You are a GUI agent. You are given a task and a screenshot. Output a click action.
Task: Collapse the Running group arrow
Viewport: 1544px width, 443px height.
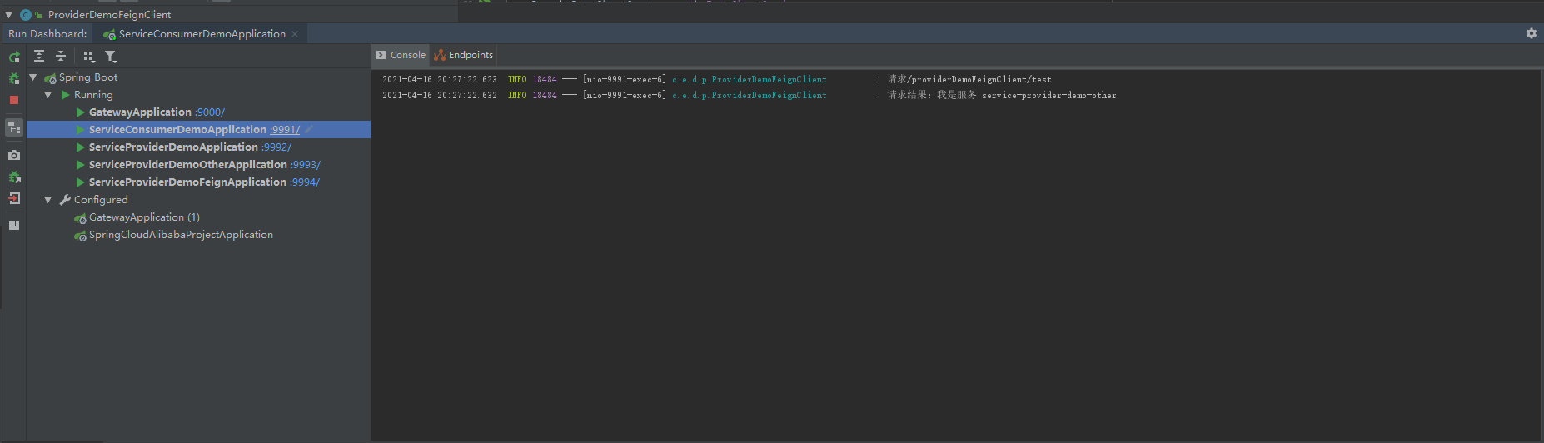(48, 95)
